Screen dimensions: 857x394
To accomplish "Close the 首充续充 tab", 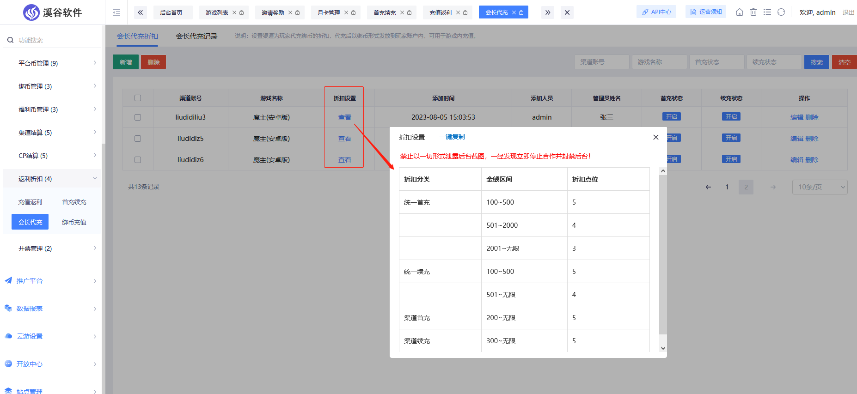I will pyautogui.click(x=402, y=12).
